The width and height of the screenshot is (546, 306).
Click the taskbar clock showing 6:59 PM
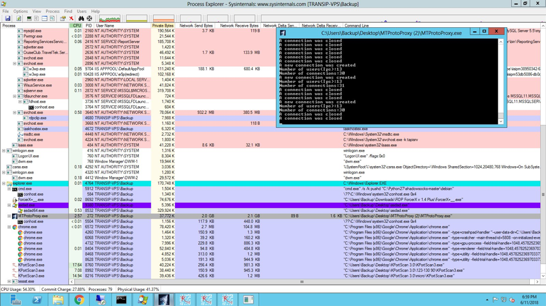click(x=529, y=300)
